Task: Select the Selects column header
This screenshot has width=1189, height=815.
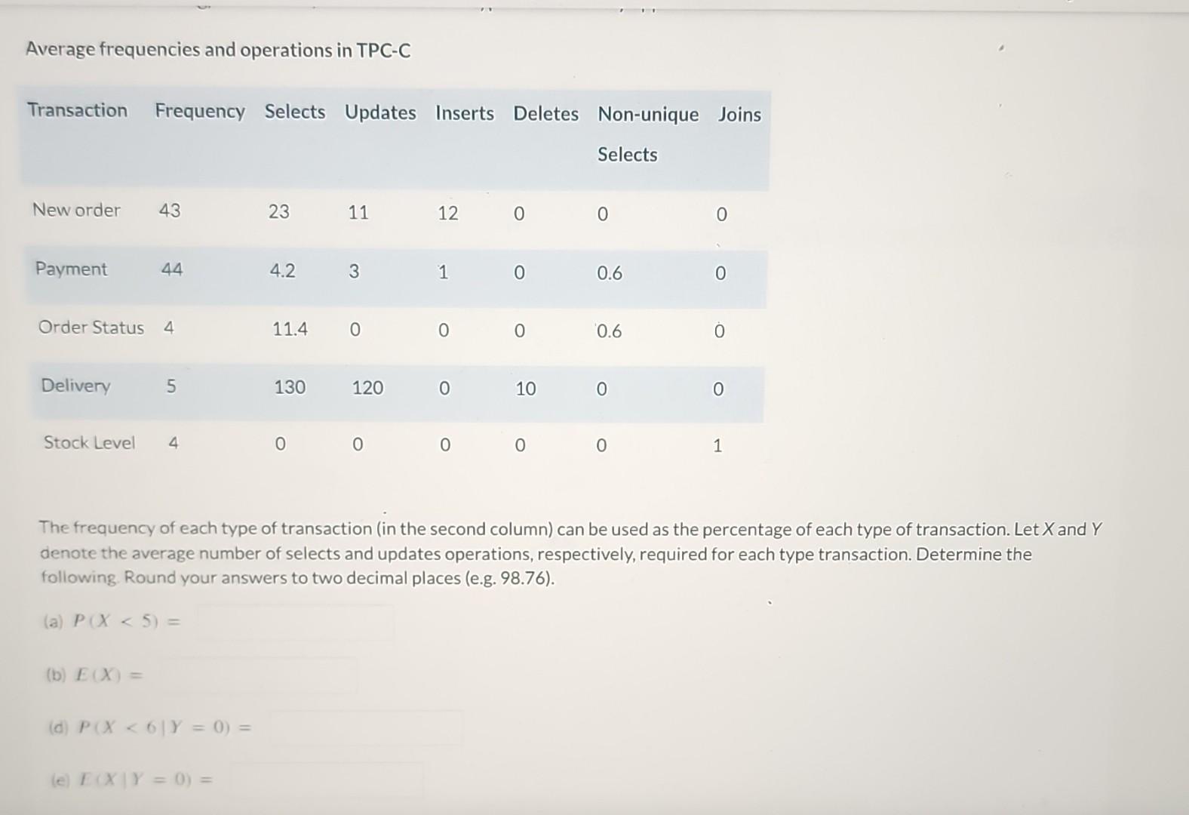Action: point(295,112)
